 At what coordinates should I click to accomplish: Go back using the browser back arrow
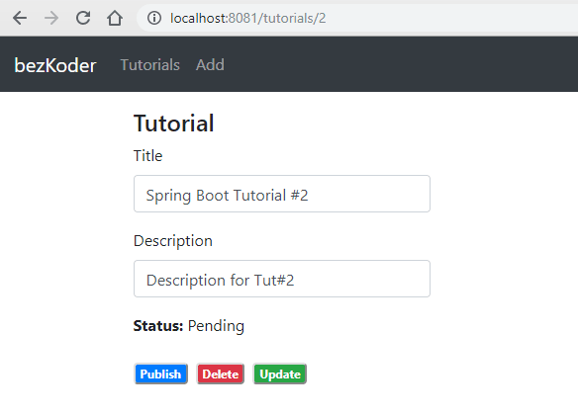20,18
